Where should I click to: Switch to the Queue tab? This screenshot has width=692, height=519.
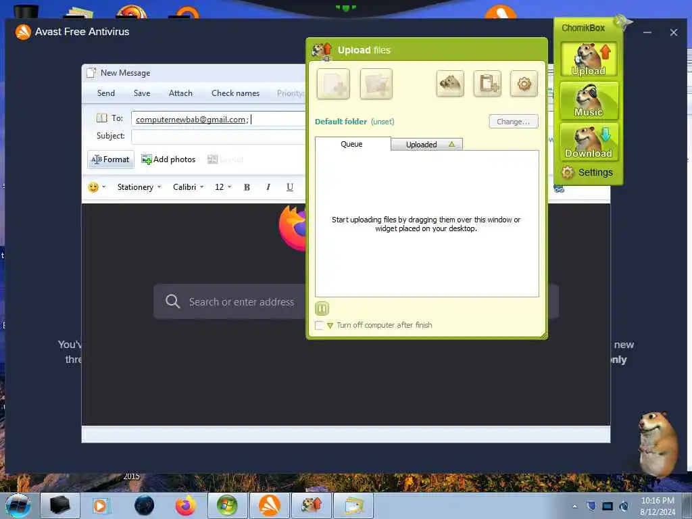click(x=352, y=144)
